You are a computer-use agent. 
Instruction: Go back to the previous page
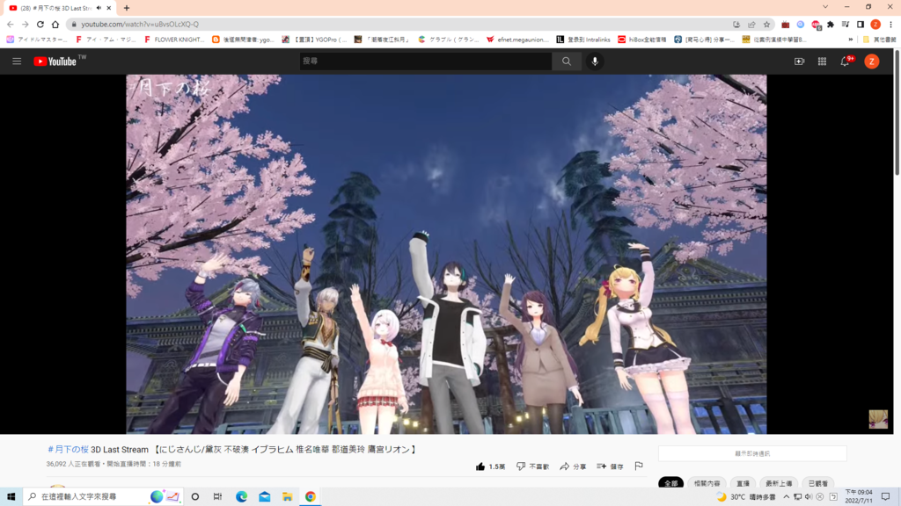coord(11,24)
